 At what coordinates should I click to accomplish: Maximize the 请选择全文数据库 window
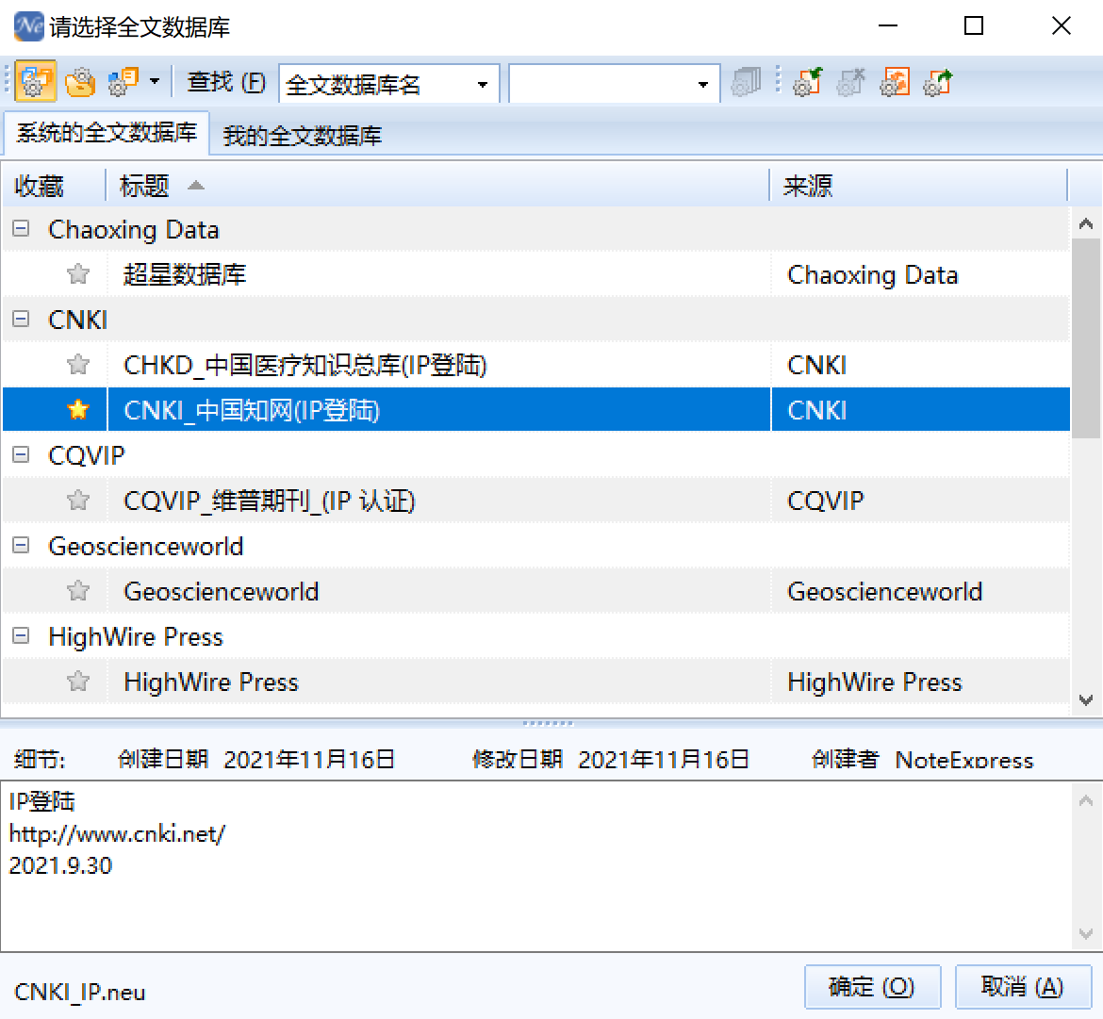pyautogui.click(x=974, y=26)
